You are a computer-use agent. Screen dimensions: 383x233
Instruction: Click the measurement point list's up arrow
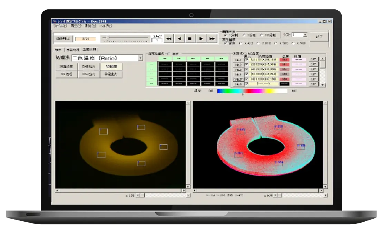point(323,59)
